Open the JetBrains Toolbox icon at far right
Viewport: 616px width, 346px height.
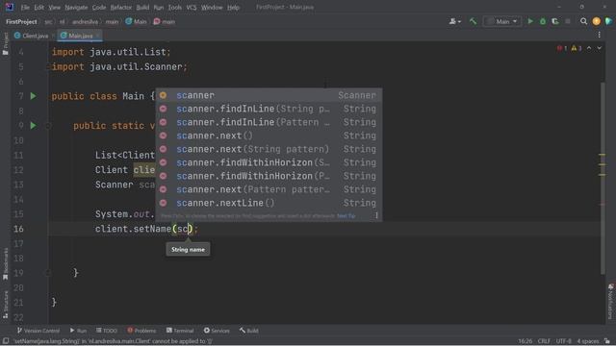point(608,21)
